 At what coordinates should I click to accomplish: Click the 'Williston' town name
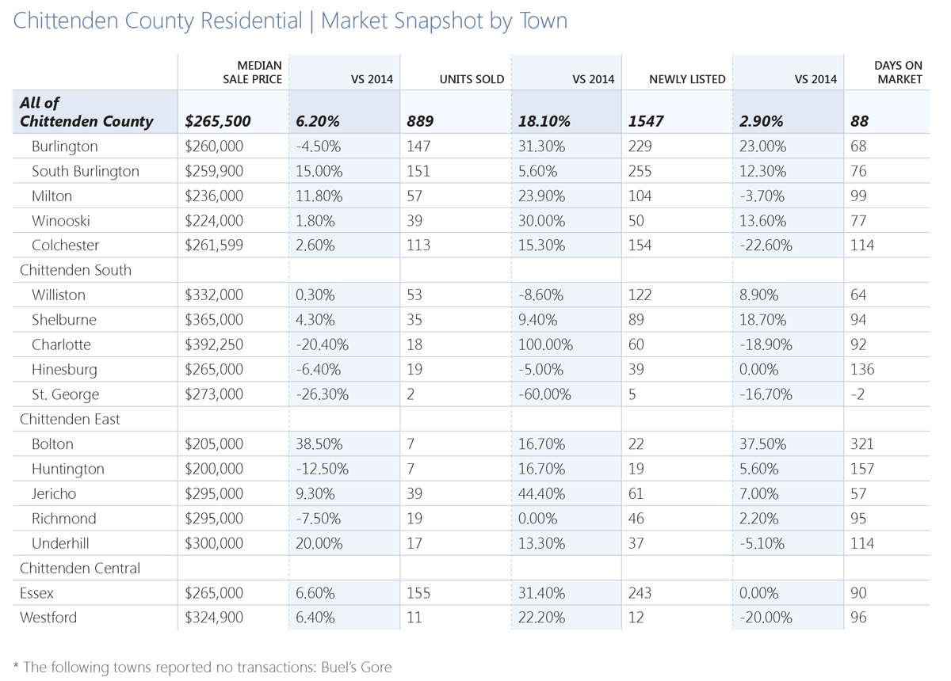(x=59, y=295)
